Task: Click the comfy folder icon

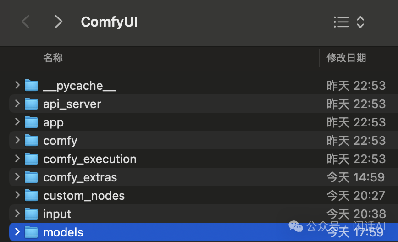Action: [31, 141]
